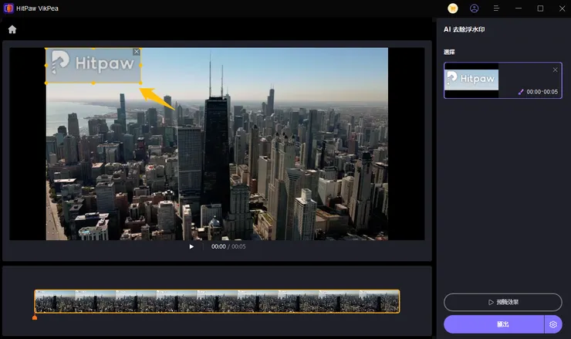The height and width of the screenshot is (339, 571).
Task: Play the video preview
Action: [192, 247]
